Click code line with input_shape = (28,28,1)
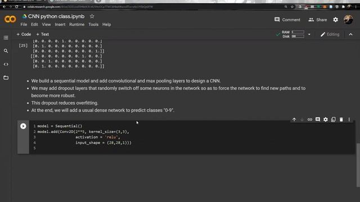The width and height of the screenshot is (360, 202). 103,143
